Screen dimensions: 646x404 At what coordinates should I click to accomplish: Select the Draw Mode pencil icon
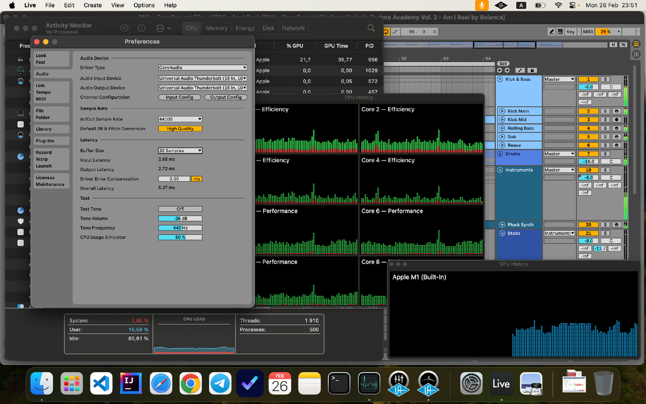point(553,32)
